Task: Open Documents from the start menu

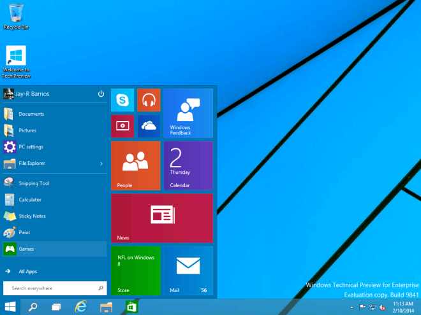Action: click(55, 114)
